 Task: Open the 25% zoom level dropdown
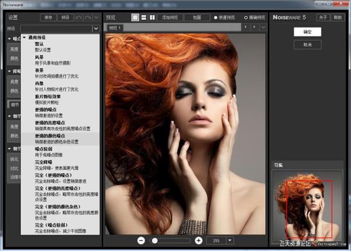pyautogui.click(x=230, y=240)
